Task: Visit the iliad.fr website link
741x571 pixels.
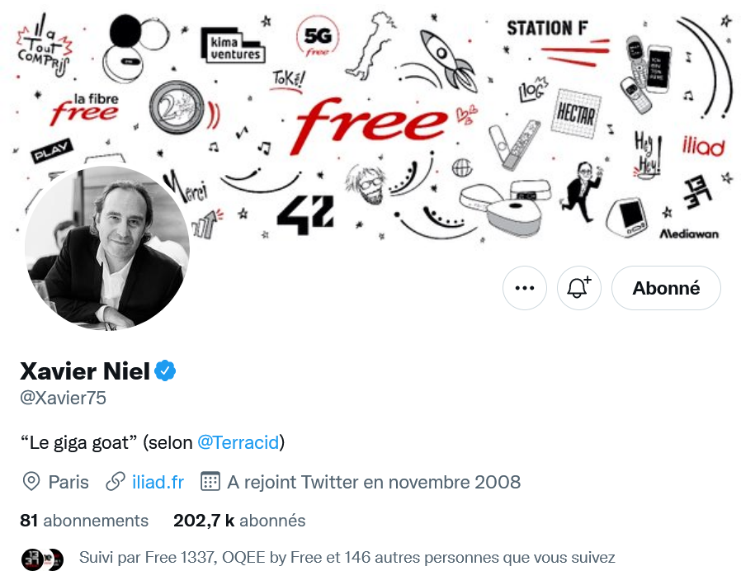Action: coord(158,482)
